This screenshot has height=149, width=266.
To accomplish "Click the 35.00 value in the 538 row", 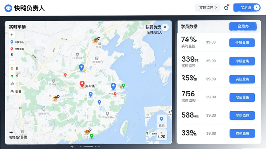I will pos(211,115).
